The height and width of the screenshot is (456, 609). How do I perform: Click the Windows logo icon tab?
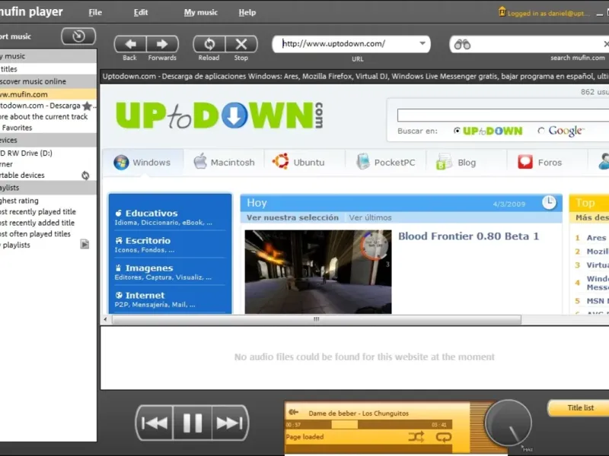[121, 162]
